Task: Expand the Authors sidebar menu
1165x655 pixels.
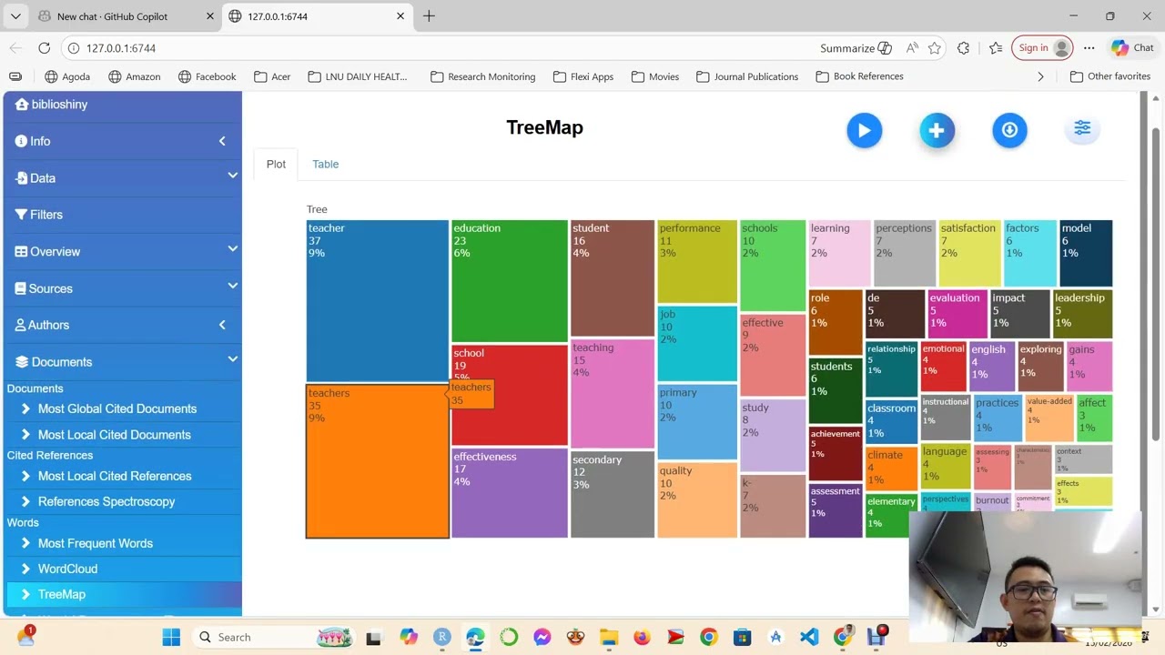Action: (122, 325)
